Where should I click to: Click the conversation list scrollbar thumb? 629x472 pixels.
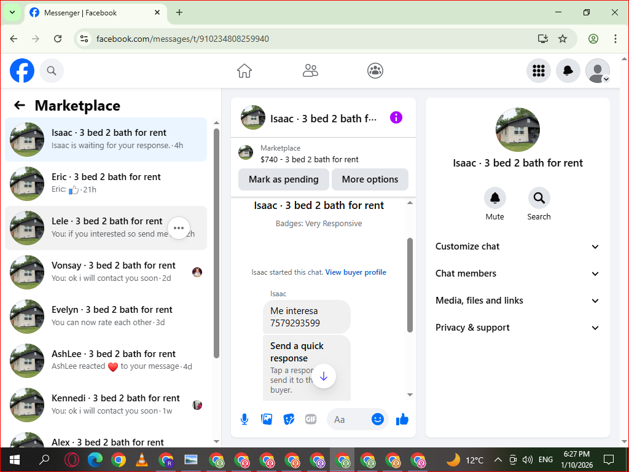(x=217, y=243)
